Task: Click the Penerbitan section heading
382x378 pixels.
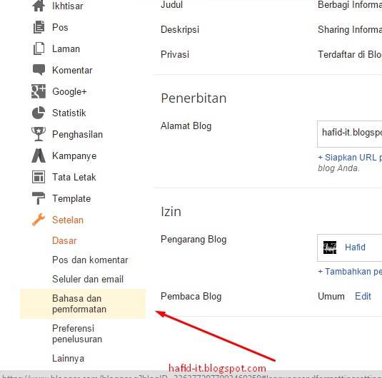Action: tap(193, 98)
